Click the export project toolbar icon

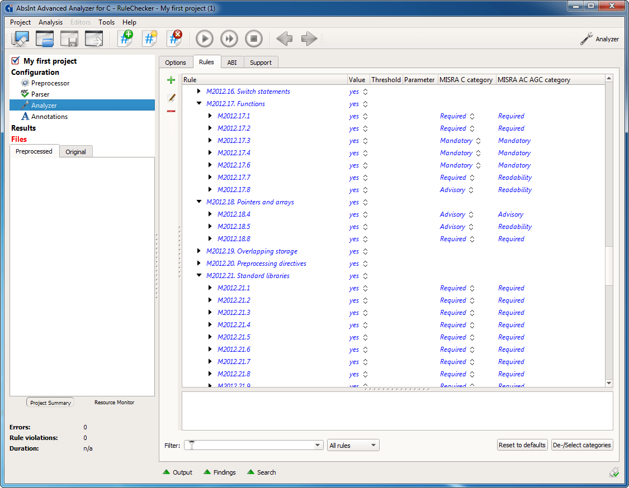coord(94,39)
